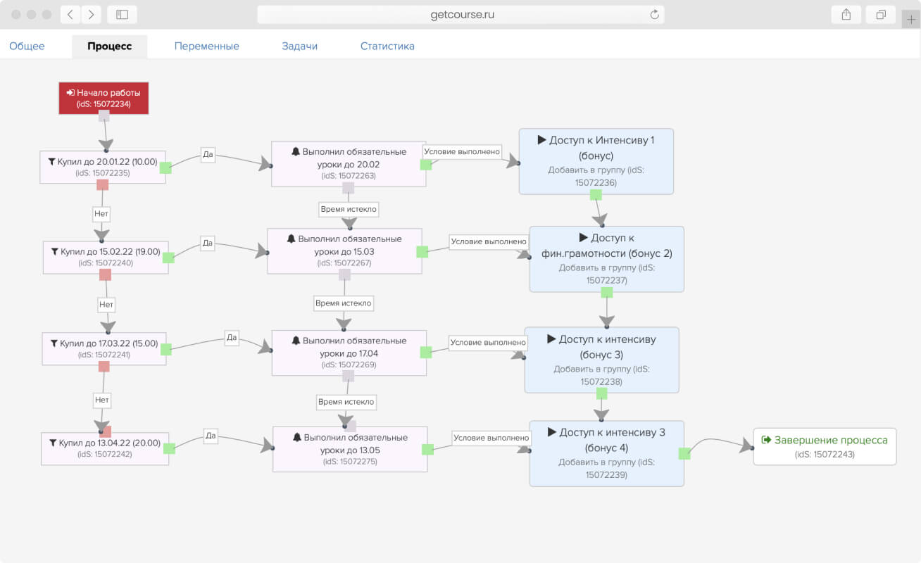
Task: Click green connector of уроки до 20.02 block
Action: (x=426, y=164)
